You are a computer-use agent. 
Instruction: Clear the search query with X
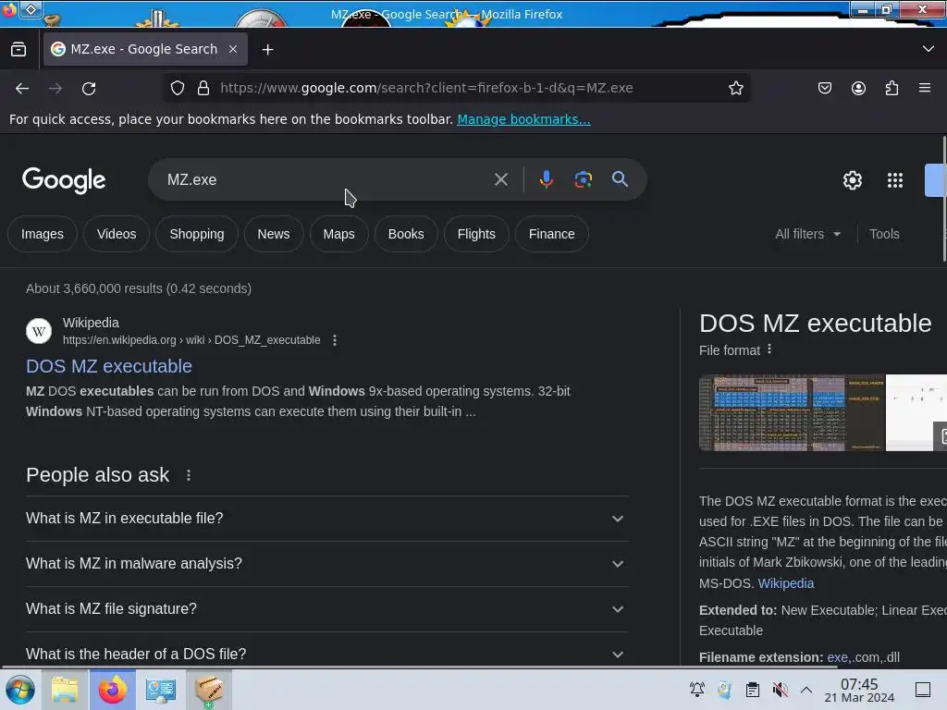500,179
